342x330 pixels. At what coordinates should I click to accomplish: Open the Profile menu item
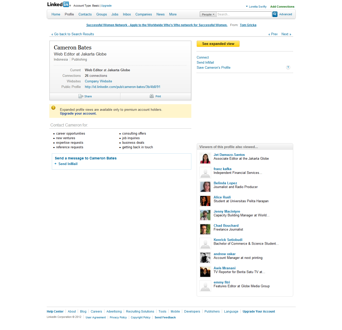point(69,14)
